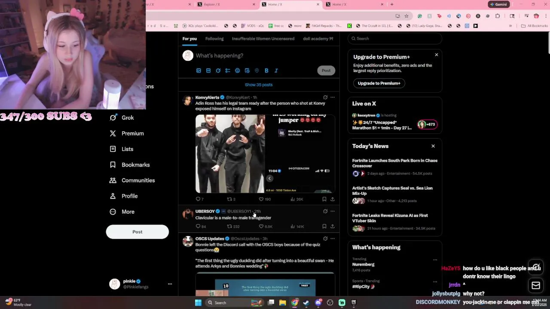Share the KonvyAlerts post
Image resolution: width=550 pixels, height=309 pixels.
[x=332, y=199]
